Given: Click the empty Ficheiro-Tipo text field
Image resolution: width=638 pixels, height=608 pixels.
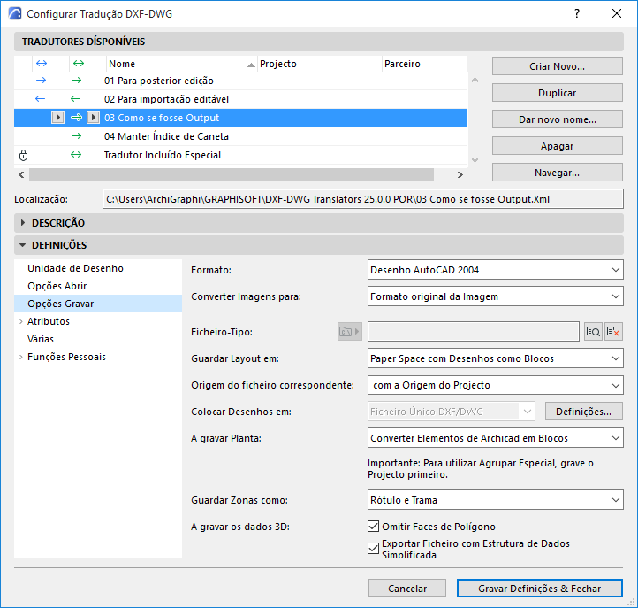Looking at the screenshot, I should (474, 332).
